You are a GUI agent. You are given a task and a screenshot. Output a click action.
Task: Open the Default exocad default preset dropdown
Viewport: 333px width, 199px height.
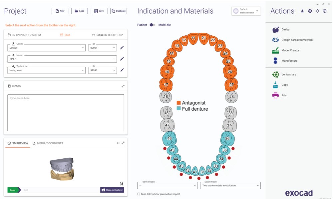coord(246,11)
